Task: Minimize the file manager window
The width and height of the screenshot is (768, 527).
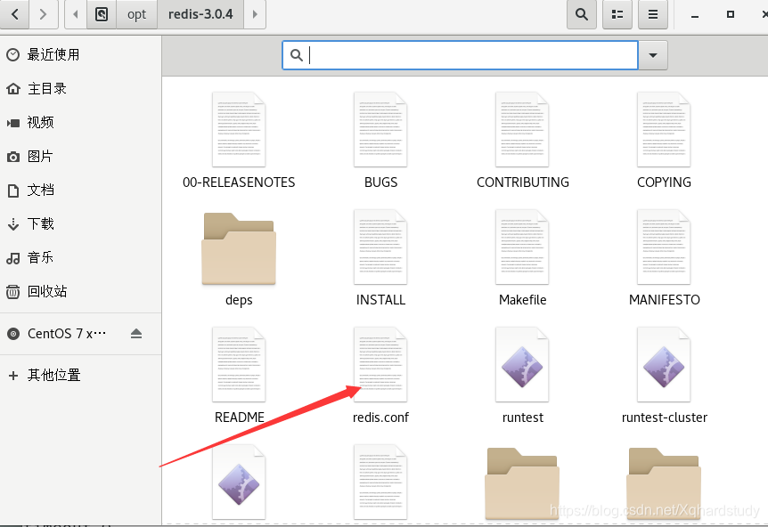Action: 695,14
